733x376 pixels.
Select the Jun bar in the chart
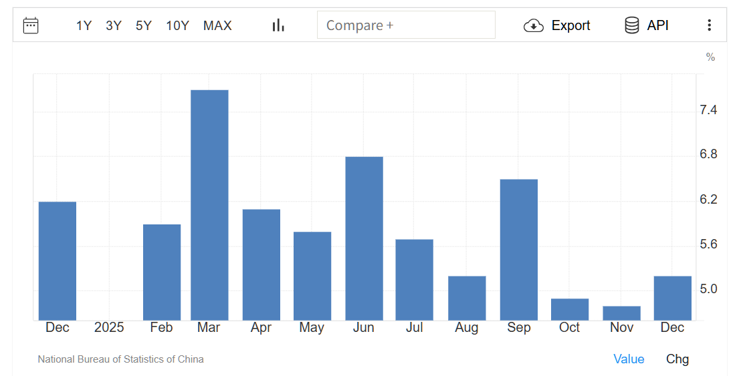coord(364,238)
